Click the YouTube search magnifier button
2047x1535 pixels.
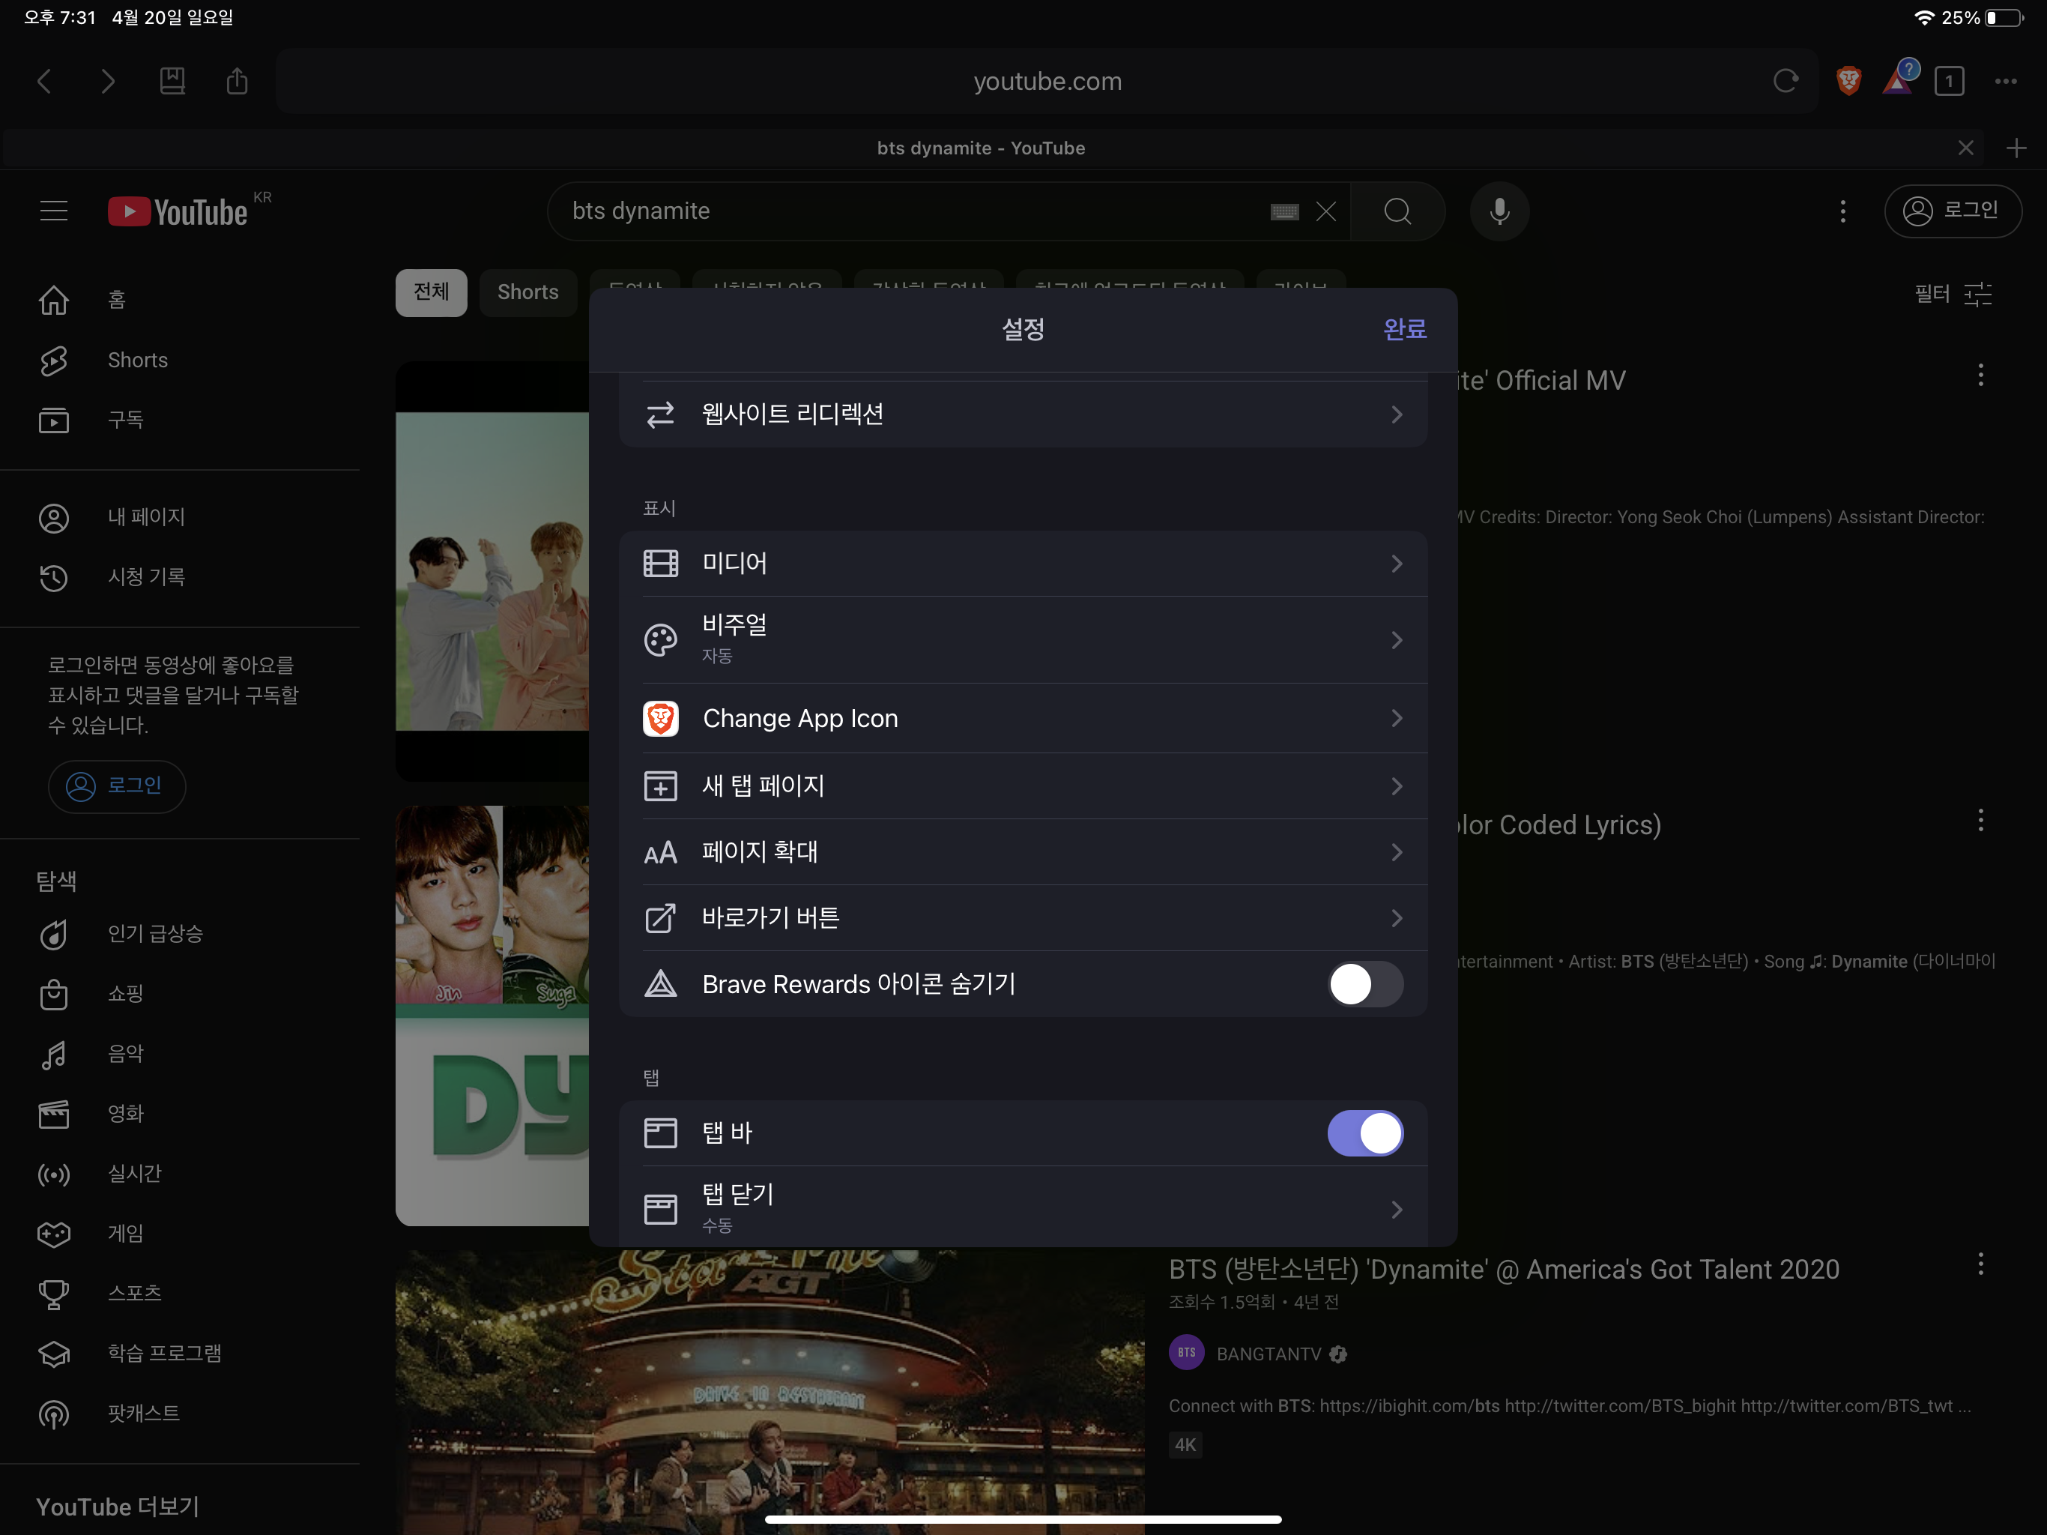[x=1397, y=211]
